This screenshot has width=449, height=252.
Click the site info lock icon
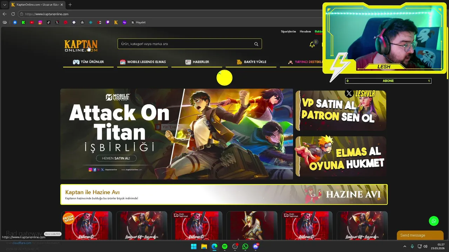click(21, 14)
